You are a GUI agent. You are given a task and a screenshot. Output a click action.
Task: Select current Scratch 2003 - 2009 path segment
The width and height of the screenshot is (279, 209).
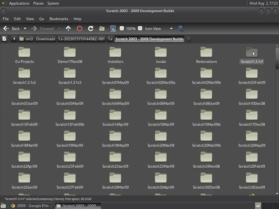pos(149,39)
